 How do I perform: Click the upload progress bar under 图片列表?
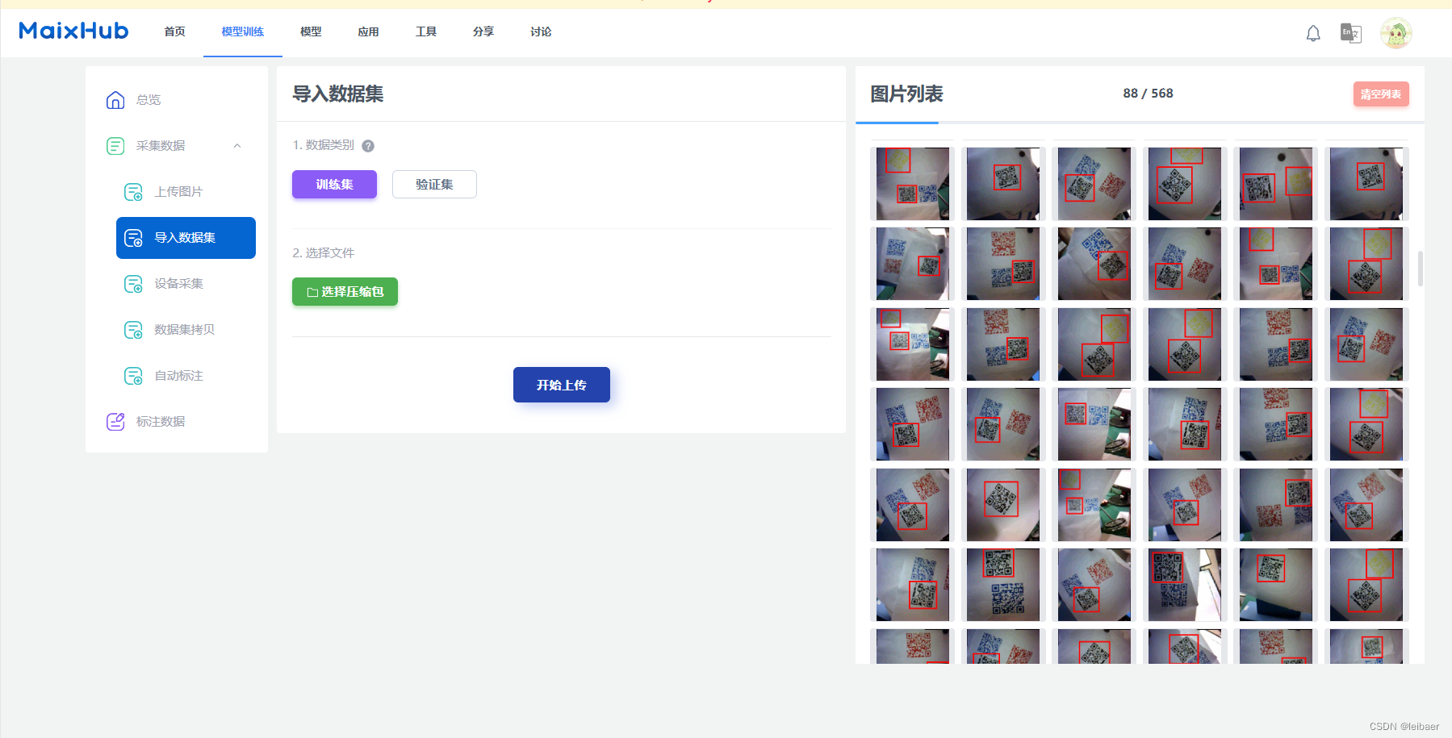[x=1140, y=123]
